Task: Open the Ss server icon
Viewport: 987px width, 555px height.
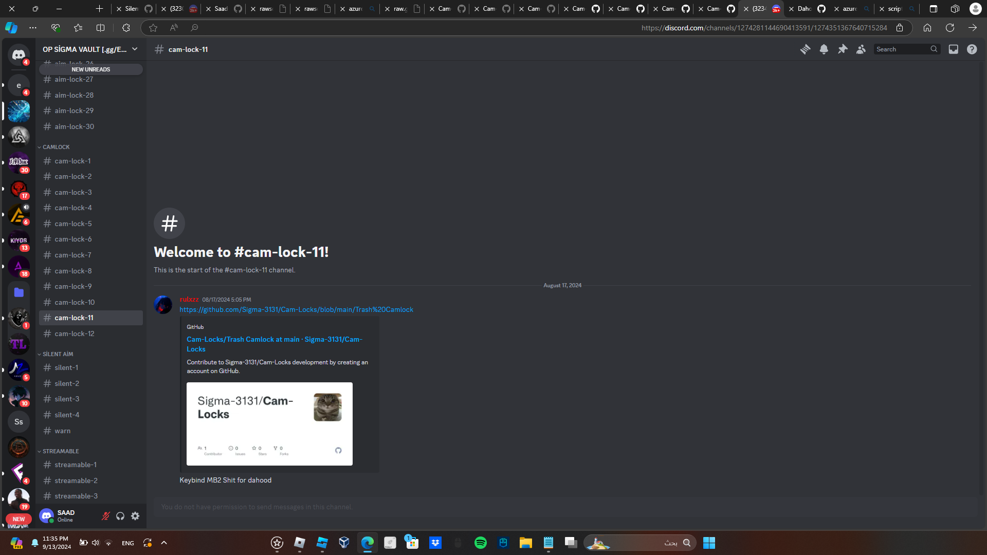Action: coord(19,421)
